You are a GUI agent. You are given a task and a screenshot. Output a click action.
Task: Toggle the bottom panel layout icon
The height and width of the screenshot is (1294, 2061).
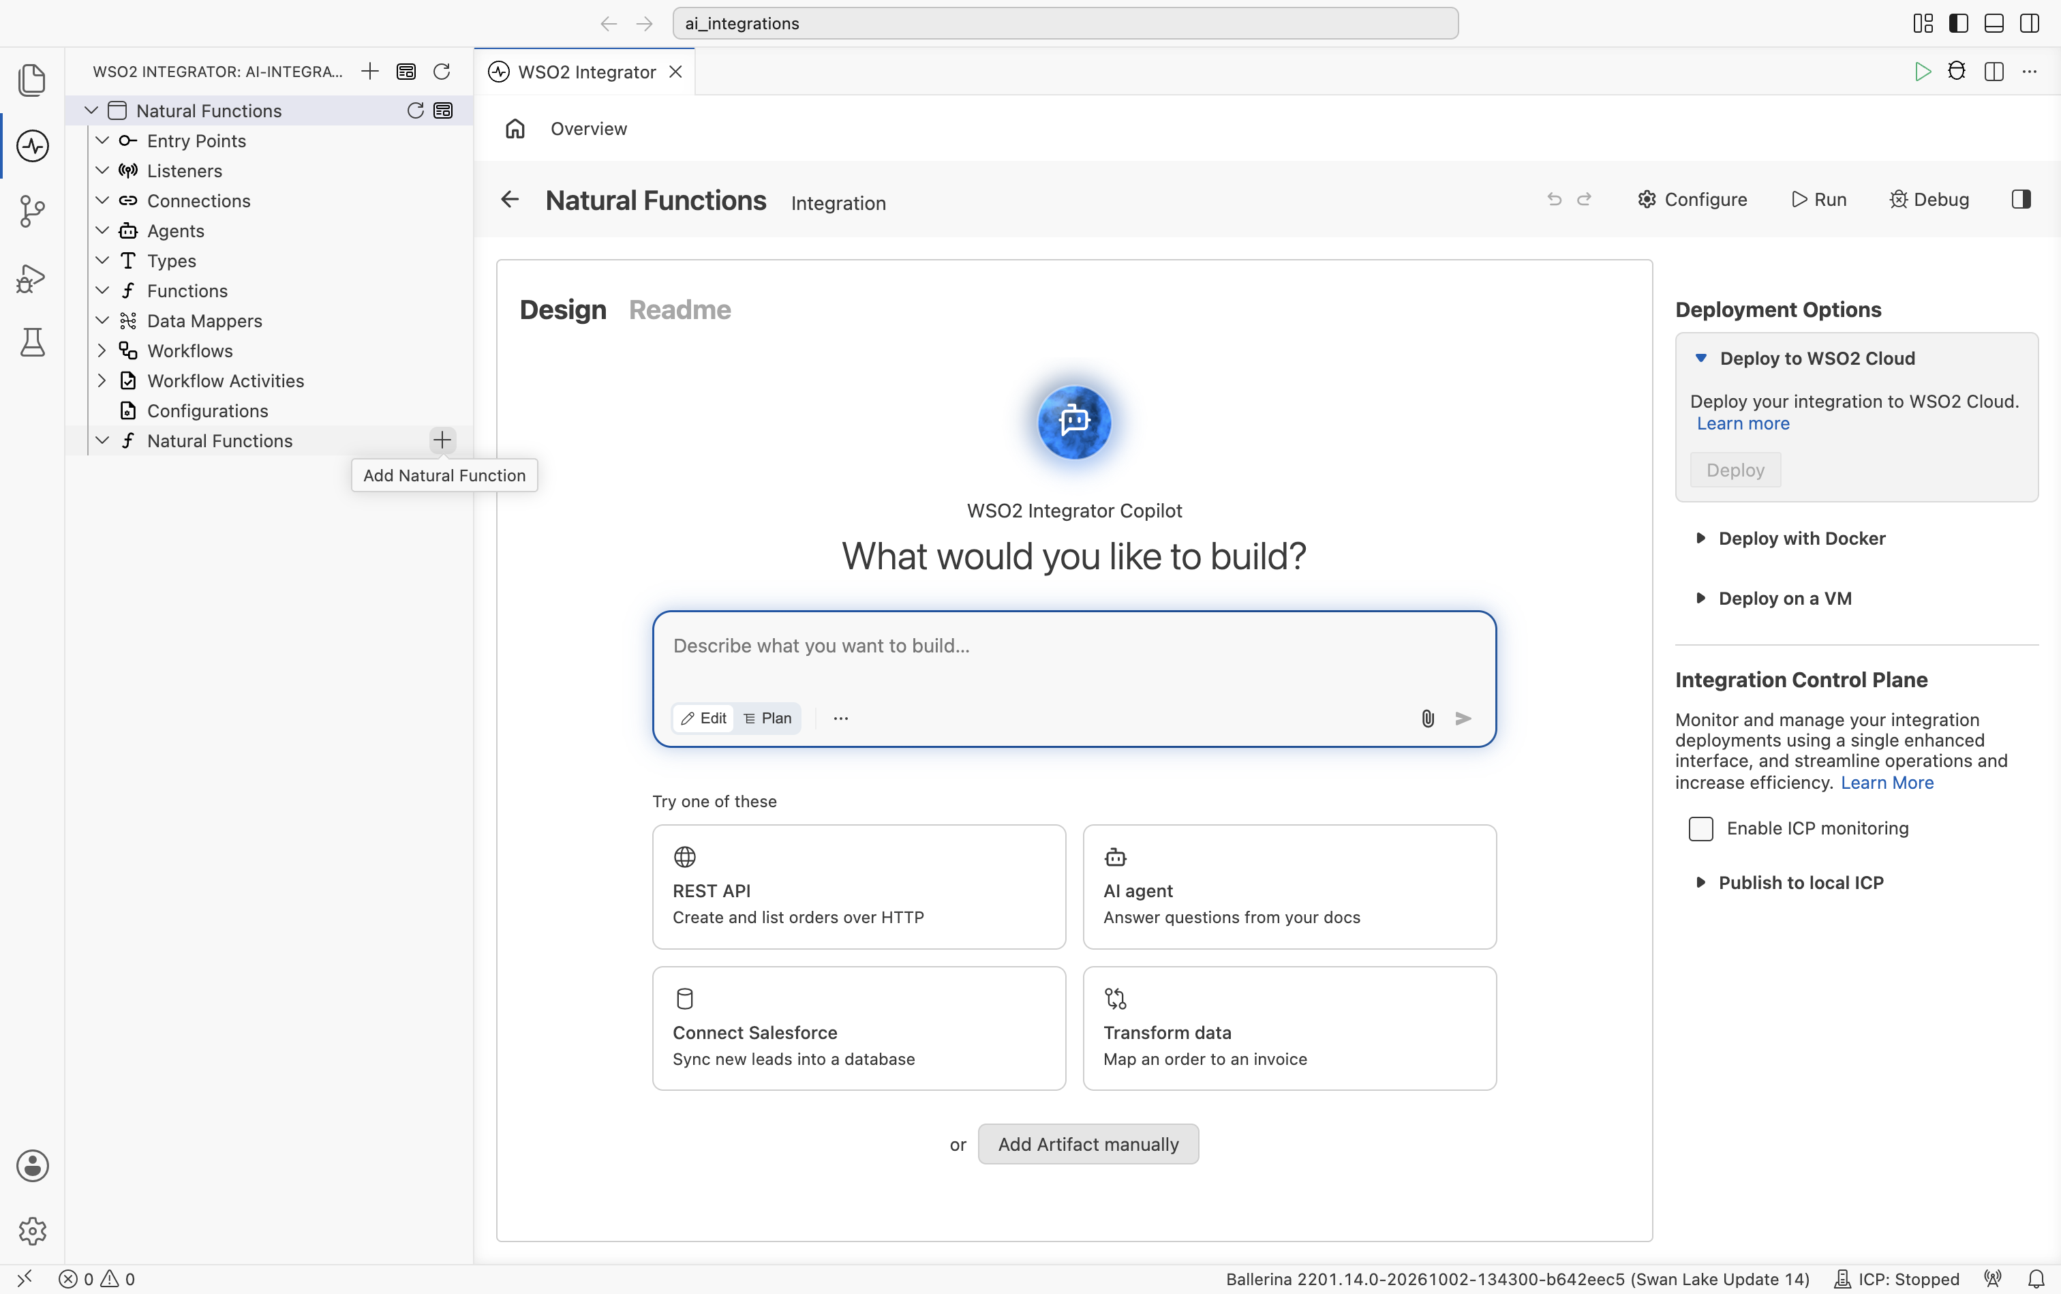[1994, 23]
